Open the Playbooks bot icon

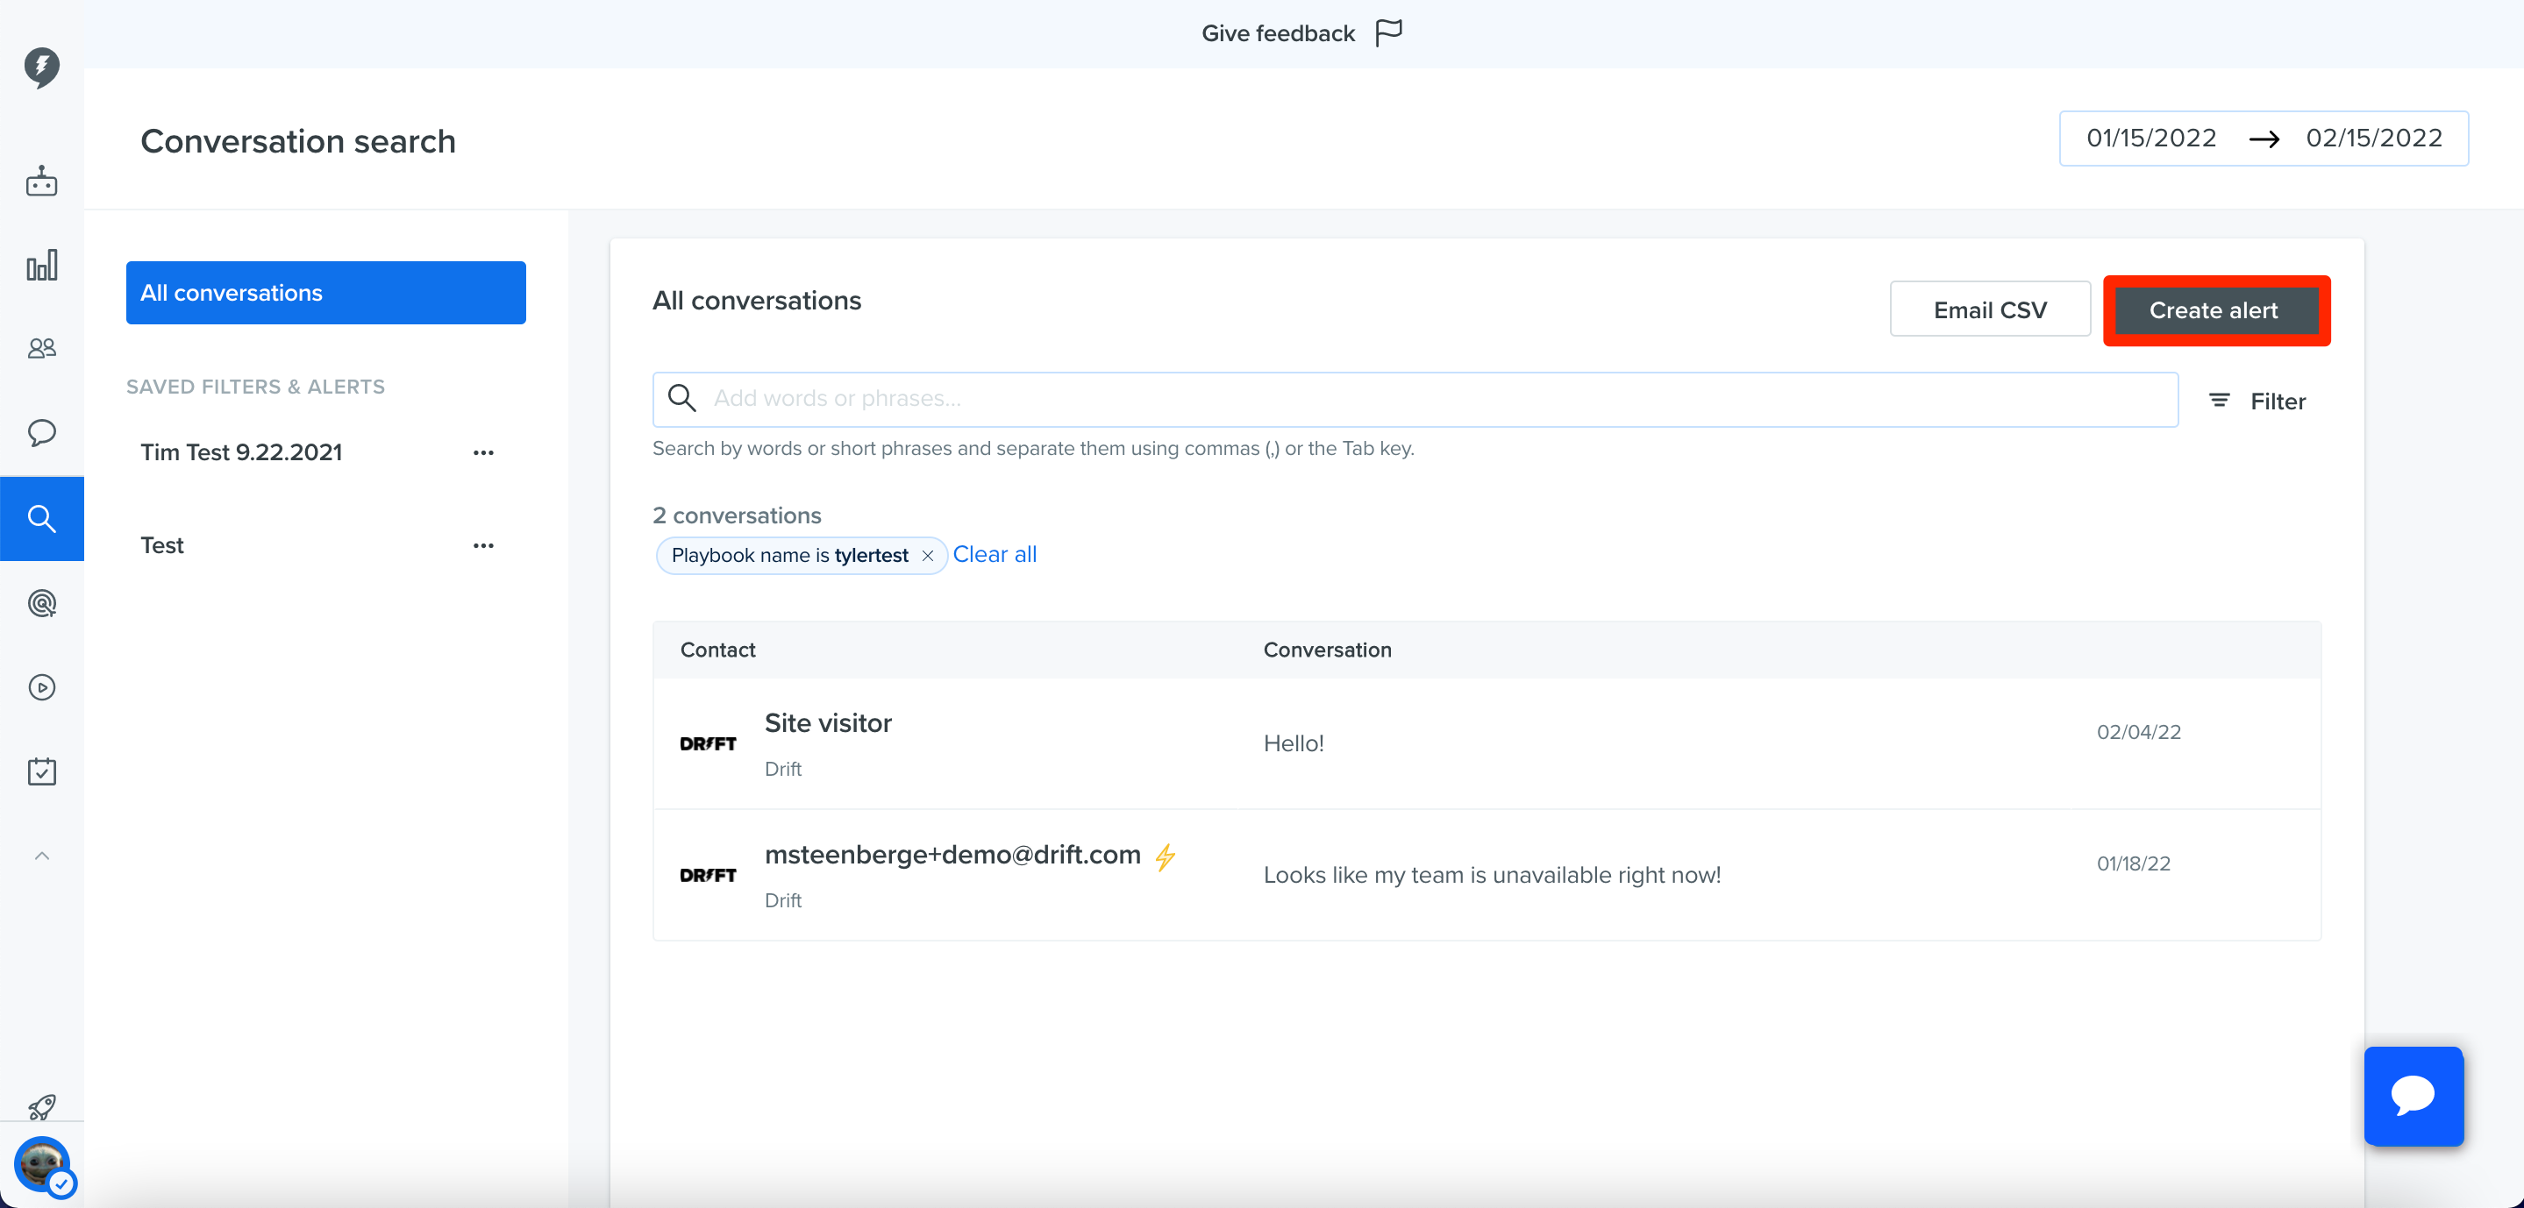41,181
